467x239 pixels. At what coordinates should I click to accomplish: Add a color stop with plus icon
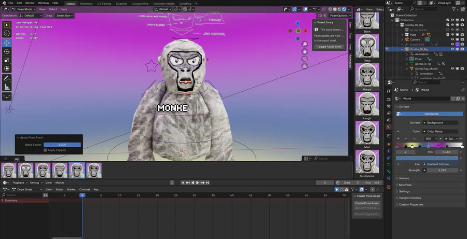(x=398, y=139)
